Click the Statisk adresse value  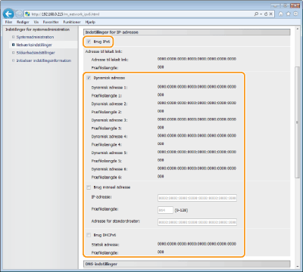[197, 243]
